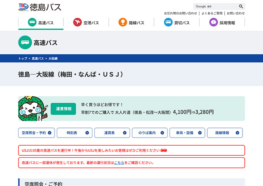The height and width of the screenshot is (186, 263).
Task: Click the green mascot character image
Action: [x=32, y=108]
